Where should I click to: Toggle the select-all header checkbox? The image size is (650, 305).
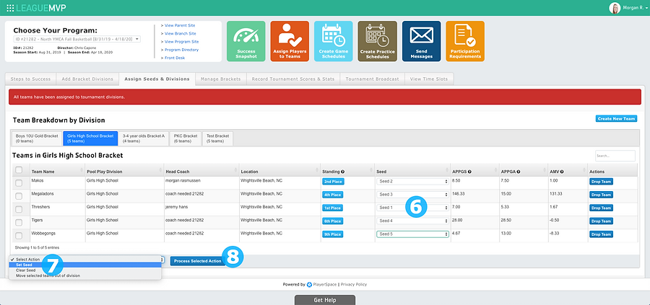(x=19, y=169)
